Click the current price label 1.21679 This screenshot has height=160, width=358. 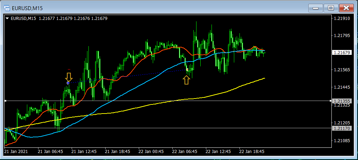pyautogui.click(x=342, y=53)
